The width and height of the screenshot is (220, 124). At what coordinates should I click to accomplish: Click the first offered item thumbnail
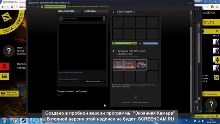(118, 65)
